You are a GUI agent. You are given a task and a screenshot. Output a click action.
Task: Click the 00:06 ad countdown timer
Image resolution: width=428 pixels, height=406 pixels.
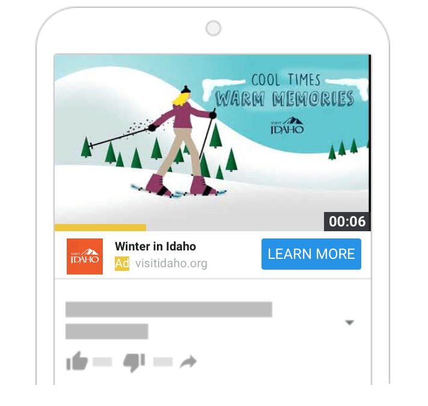[347, 222]
